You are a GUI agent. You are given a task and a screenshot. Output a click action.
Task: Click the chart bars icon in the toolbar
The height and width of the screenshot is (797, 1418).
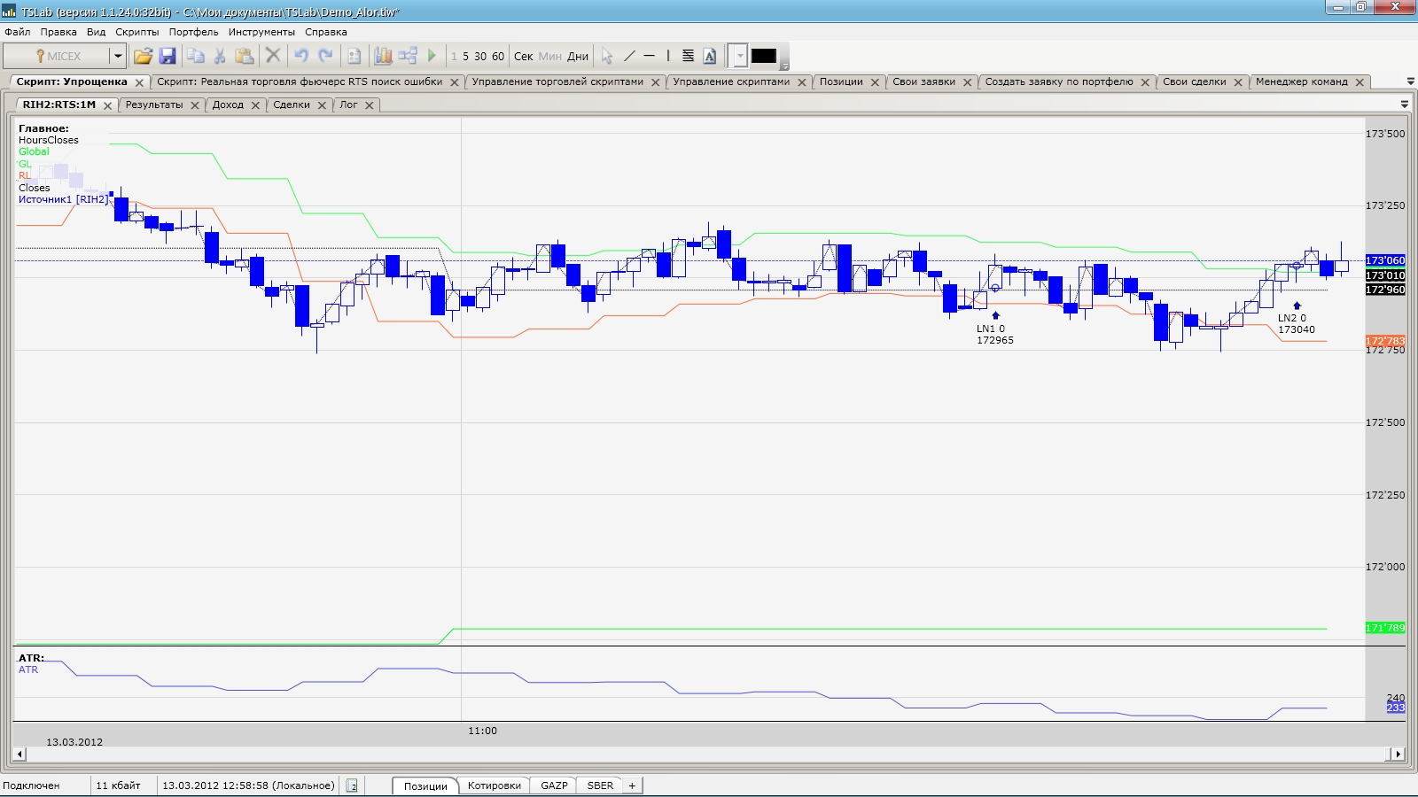(x=383, y=56)
